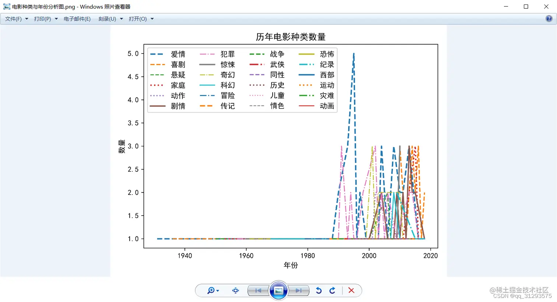Click the 冒险 legend entry

tap(217, 96)
